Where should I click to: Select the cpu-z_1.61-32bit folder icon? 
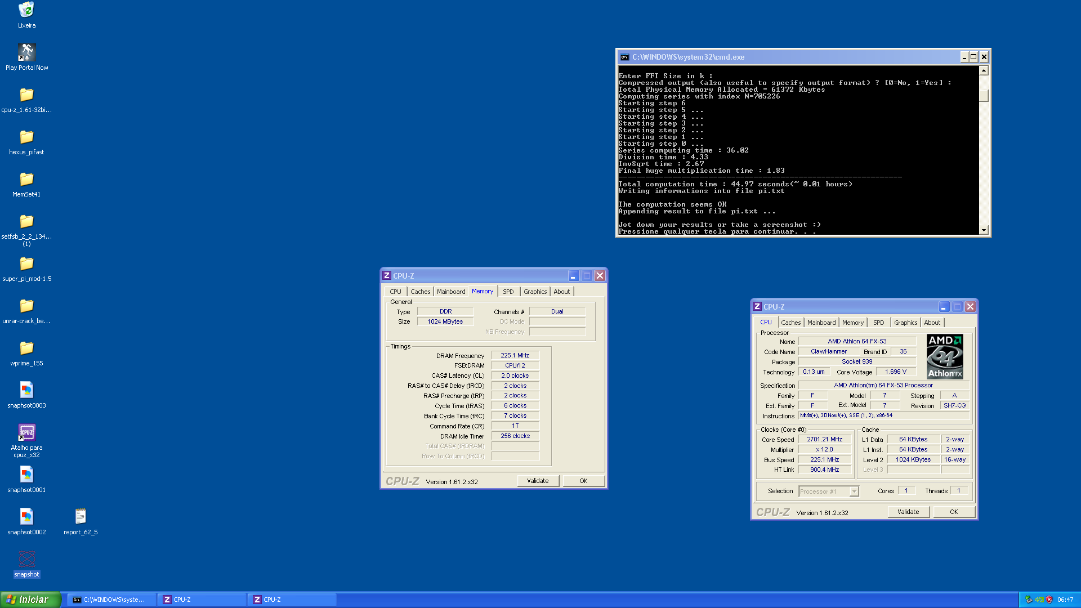(x=26, y=95)
